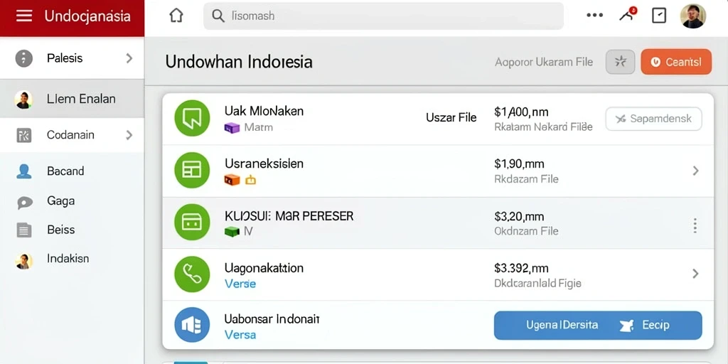The height and width of the screenshot is (364, 728).
Task: Open Beiss in the sidebar
Action: (x=61, y=230)
